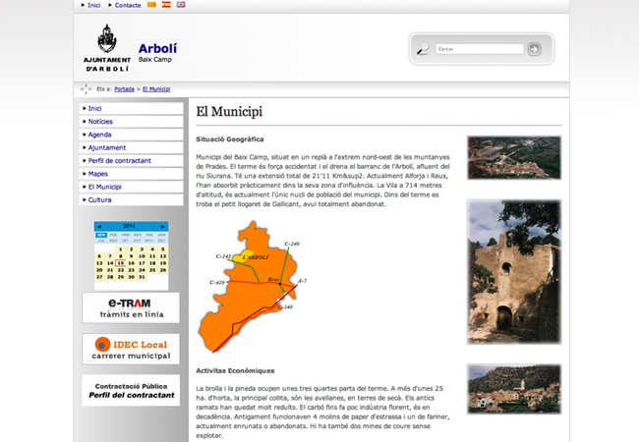Click the aerial village photo thumbnail
The image size is (639, 442).
(514, 158)
